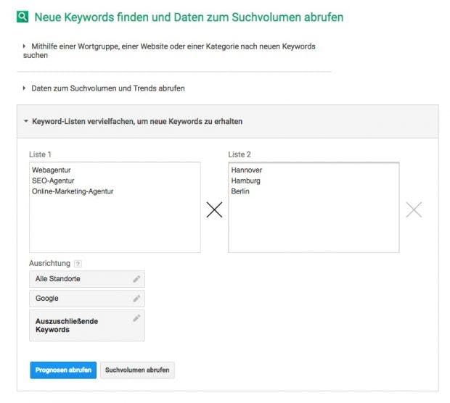
Task: Expand the Mithilfe einer Wortgruppe section arrow
Action: 25,46
